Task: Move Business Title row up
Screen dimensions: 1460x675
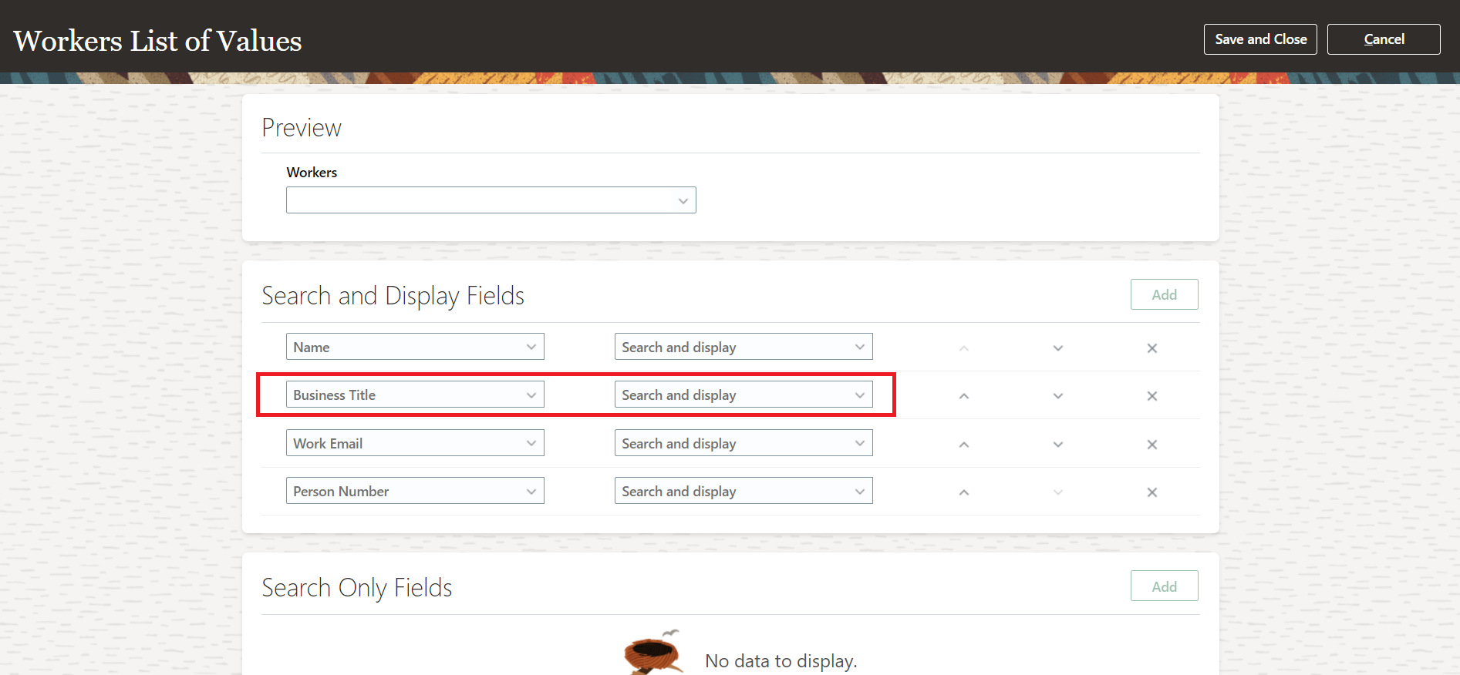Action: [x=963, y=396]
